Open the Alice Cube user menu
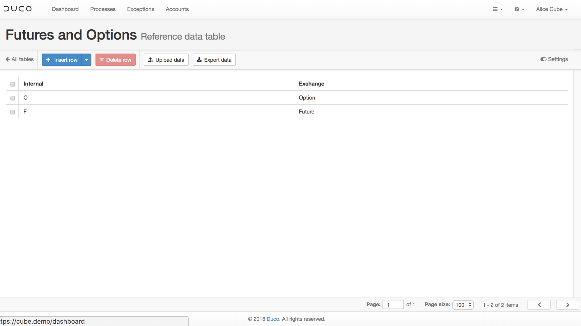This screenshot has height=326, width=581. point(552,9)
